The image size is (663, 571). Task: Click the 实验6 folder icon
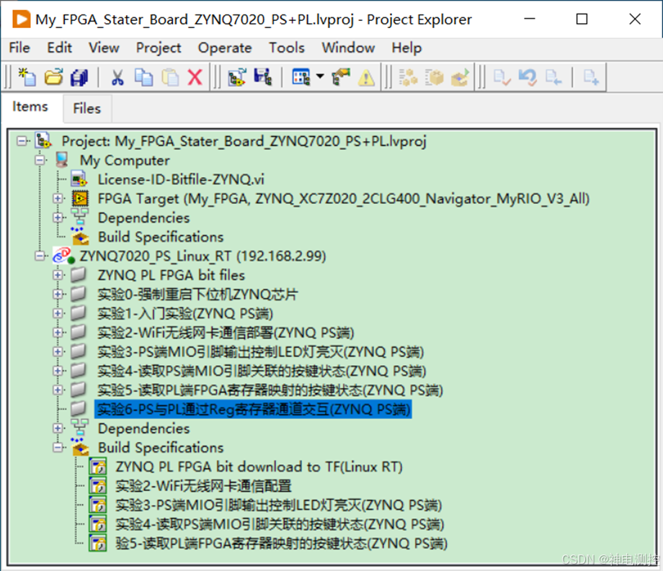pos(79,408)
